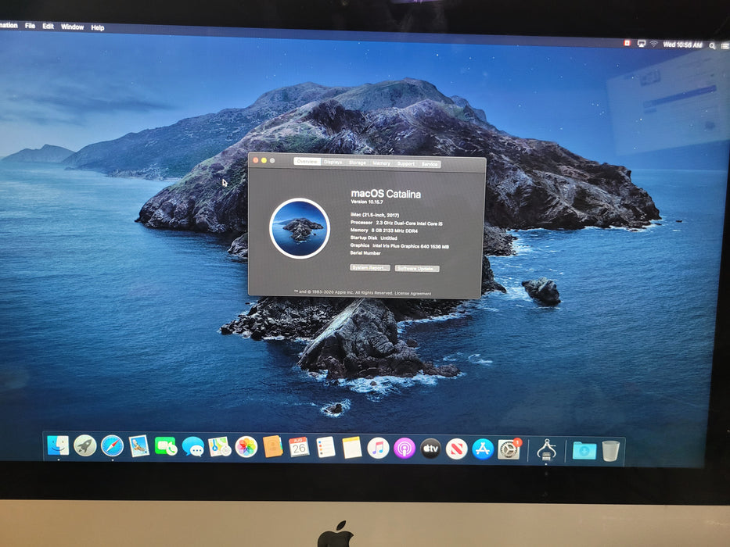Close the About This Mac window
Viewport: 730px width, 547px height.
tap(256, 160)
